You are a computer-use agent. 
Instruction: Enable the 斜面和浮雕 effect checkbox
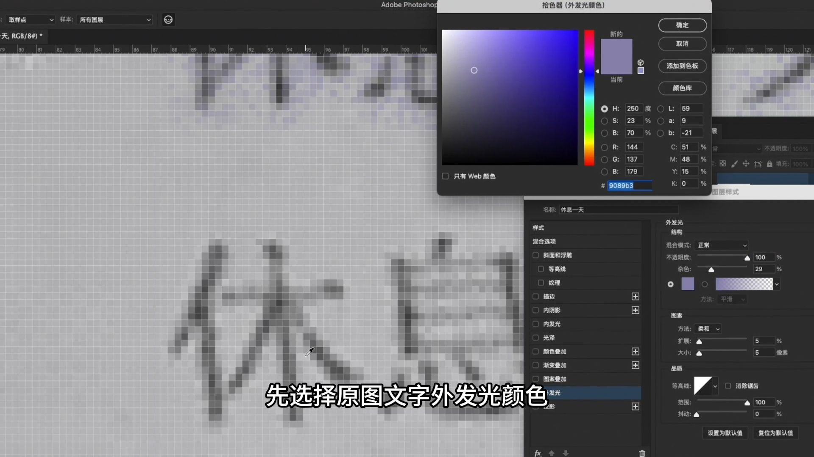coord(535,255)
